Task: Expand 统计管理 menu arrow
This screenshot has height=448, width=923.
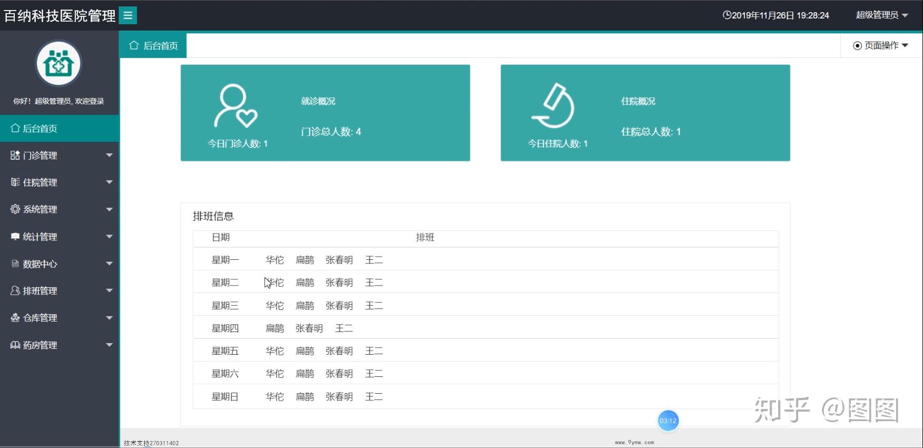Action: [x=110, y=237]
